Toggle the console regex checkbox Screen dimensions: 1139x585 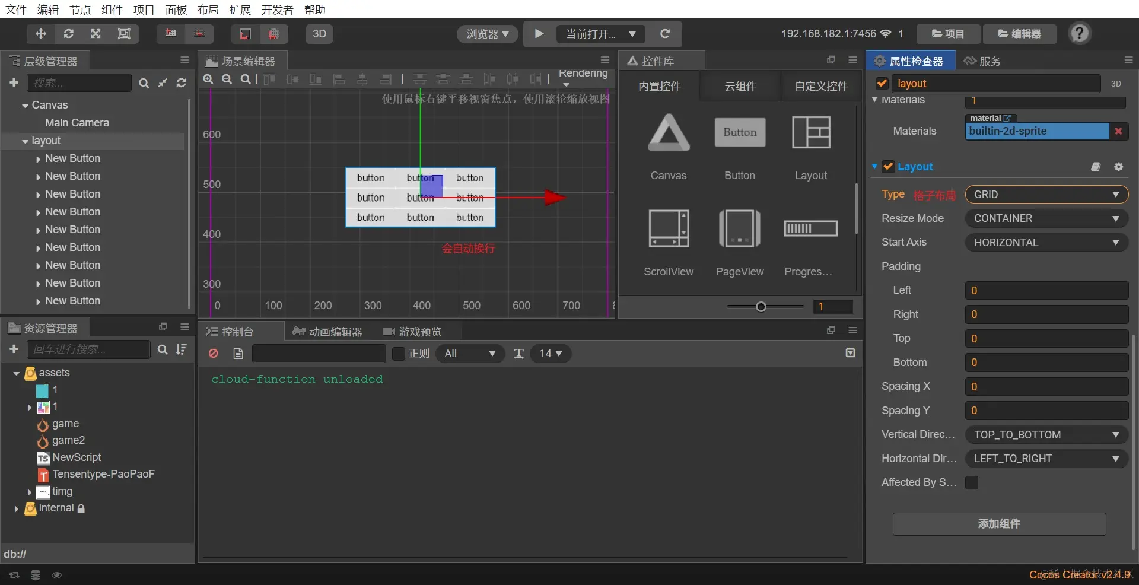(x=399, y=354)
